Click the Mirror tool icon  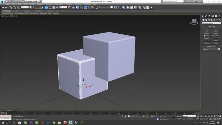115,7
